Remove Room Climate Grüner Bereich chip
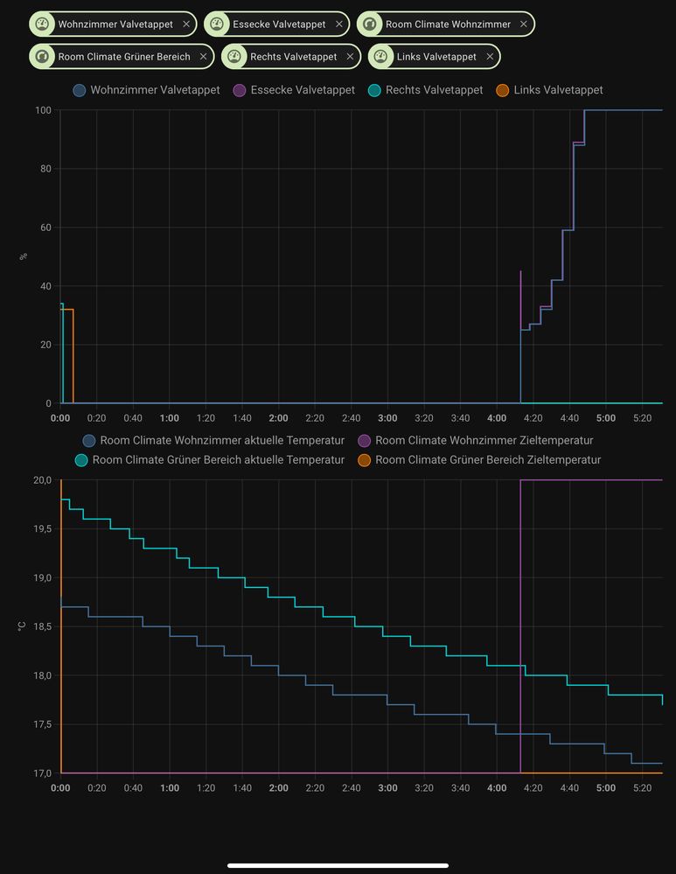The width and height of the screenshot is (676, 874). 203,57
